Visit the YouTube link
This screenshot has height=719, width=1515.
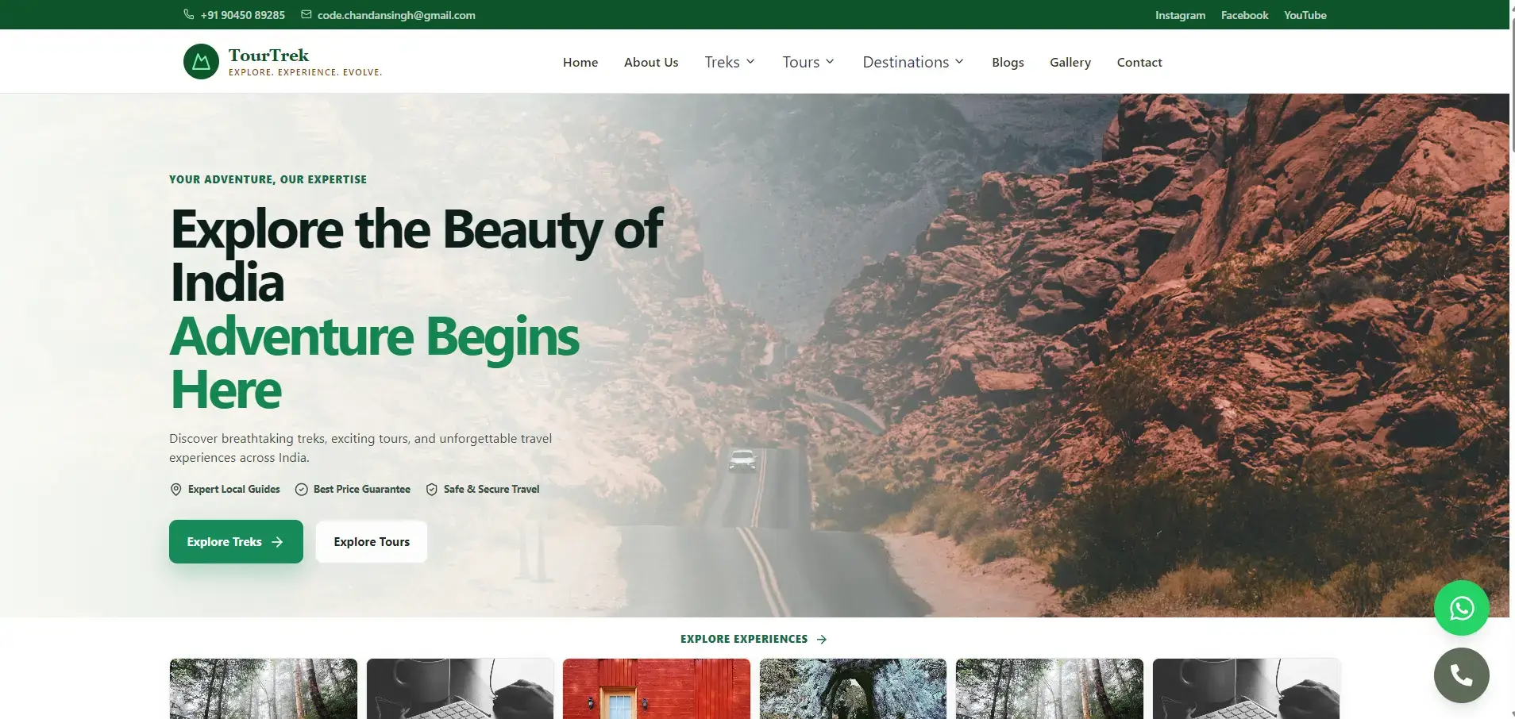click(x=1305, y=15)
